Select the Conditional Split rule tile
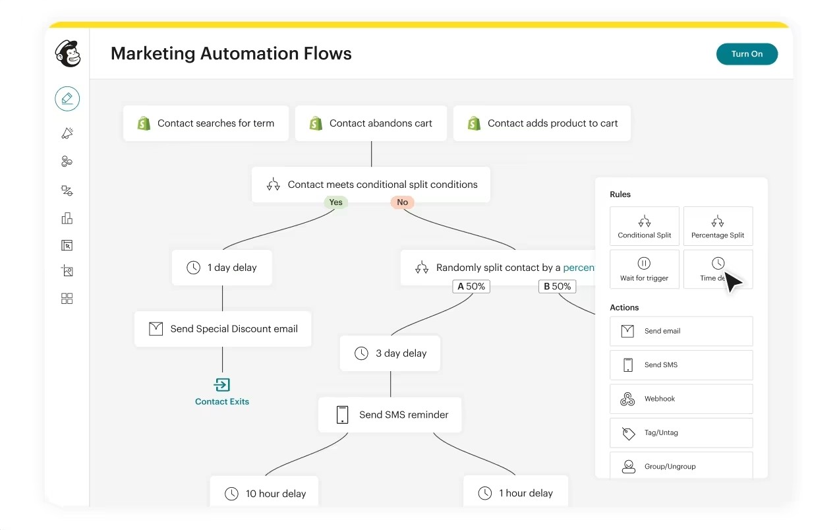Viewport: 837px width, 530px height. (644, 226)
